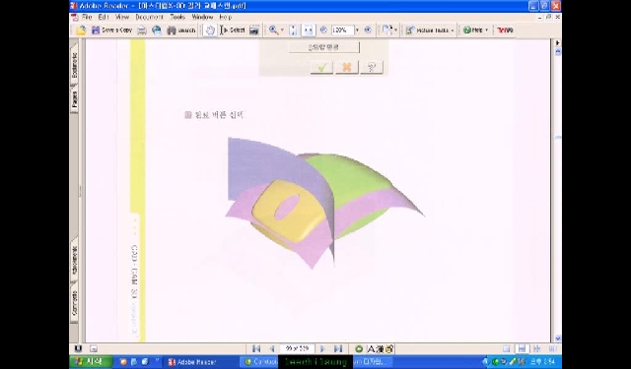Viewport: 631px width, 369px height.
Task: Open the Picture Tasks dropdown
Action: (430, 31)
